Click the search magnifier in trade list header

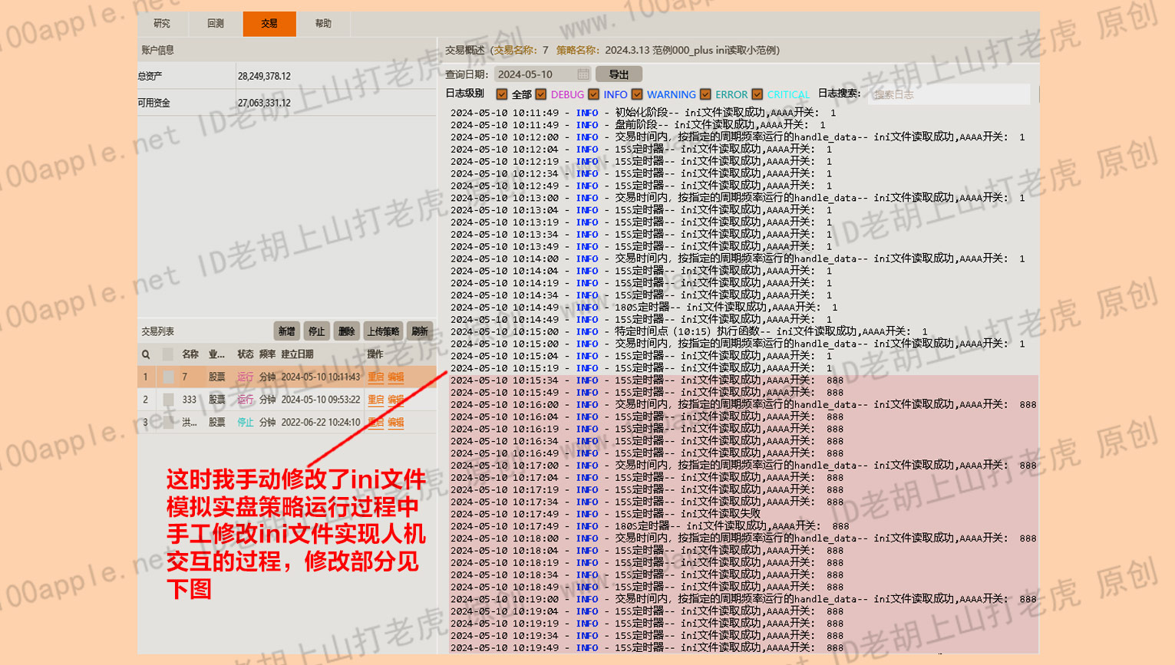(146, 354)
